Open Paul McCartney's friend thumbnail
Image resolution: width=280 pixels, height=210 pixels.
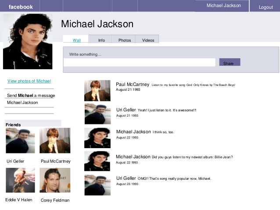(x=55, y=141)
